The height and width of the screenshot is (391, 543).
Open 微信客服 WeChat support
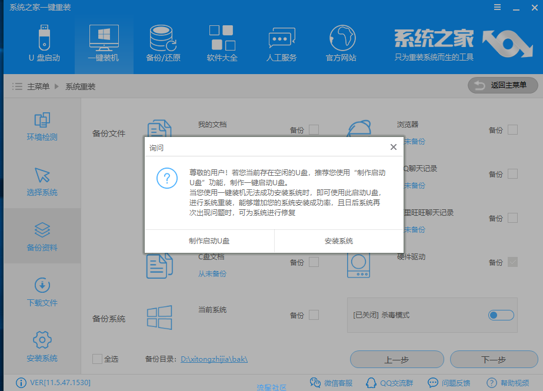(x=331, y=383)
